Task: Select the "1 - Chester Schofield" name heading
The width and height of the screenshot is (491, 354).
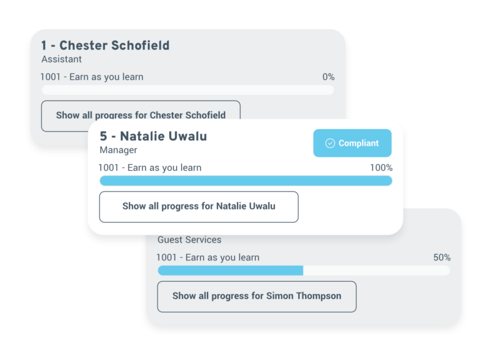Action: click(x=106, y=45)
